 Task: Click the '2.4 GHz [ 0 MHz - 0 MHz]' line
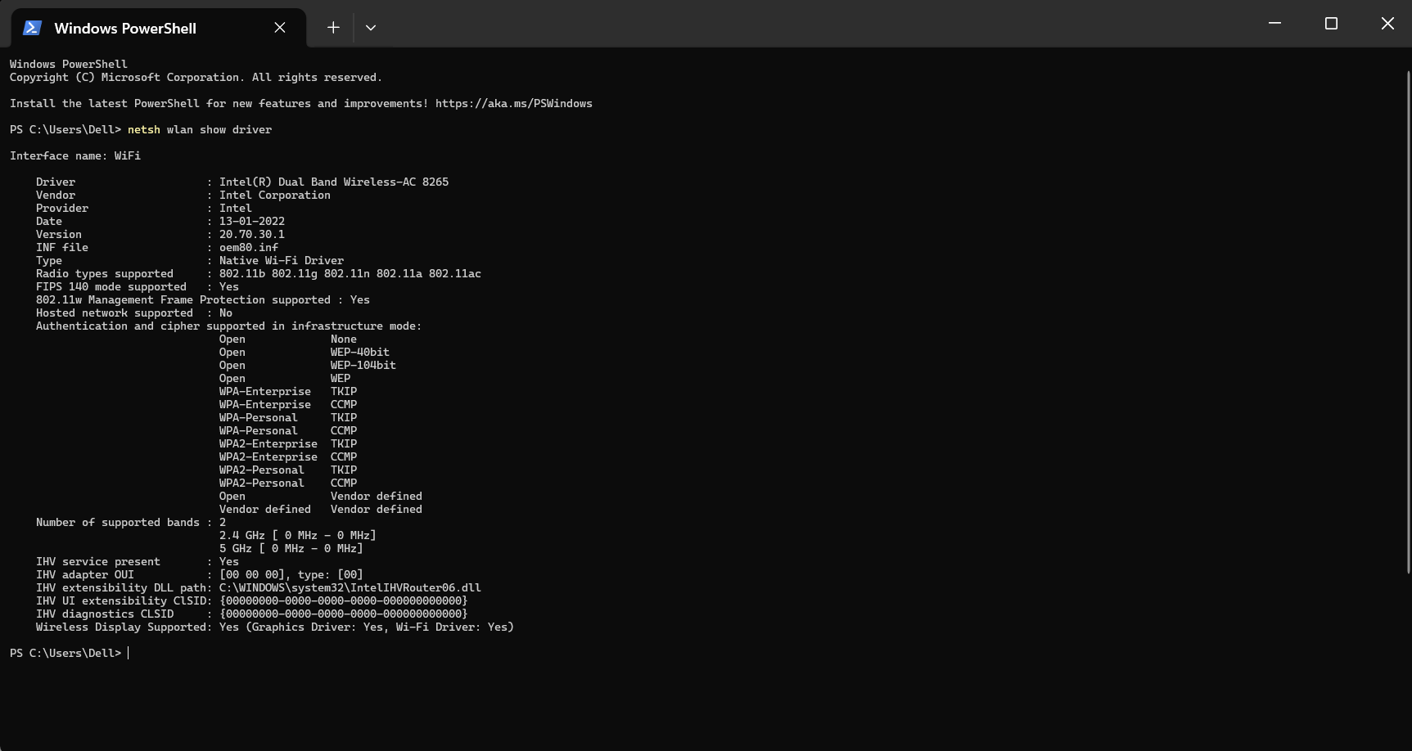(x=298, y=536)
